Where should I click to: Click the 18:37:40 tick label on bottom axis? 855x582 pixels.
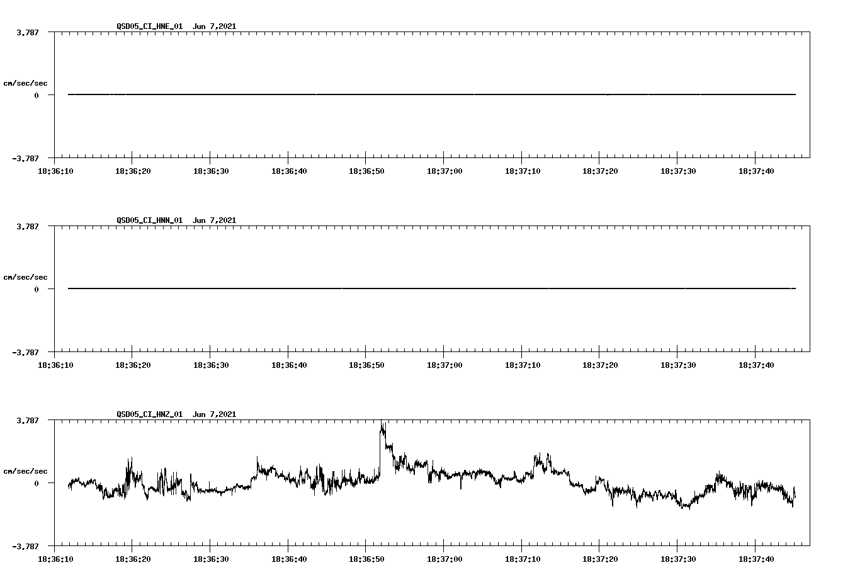[x=756, y=557]
